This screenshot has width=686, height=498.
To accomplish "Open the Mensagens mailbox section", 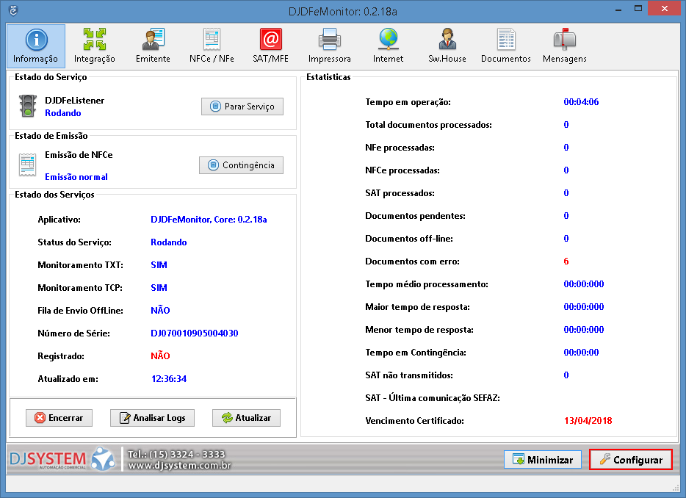I will click(x=565, y=46).
